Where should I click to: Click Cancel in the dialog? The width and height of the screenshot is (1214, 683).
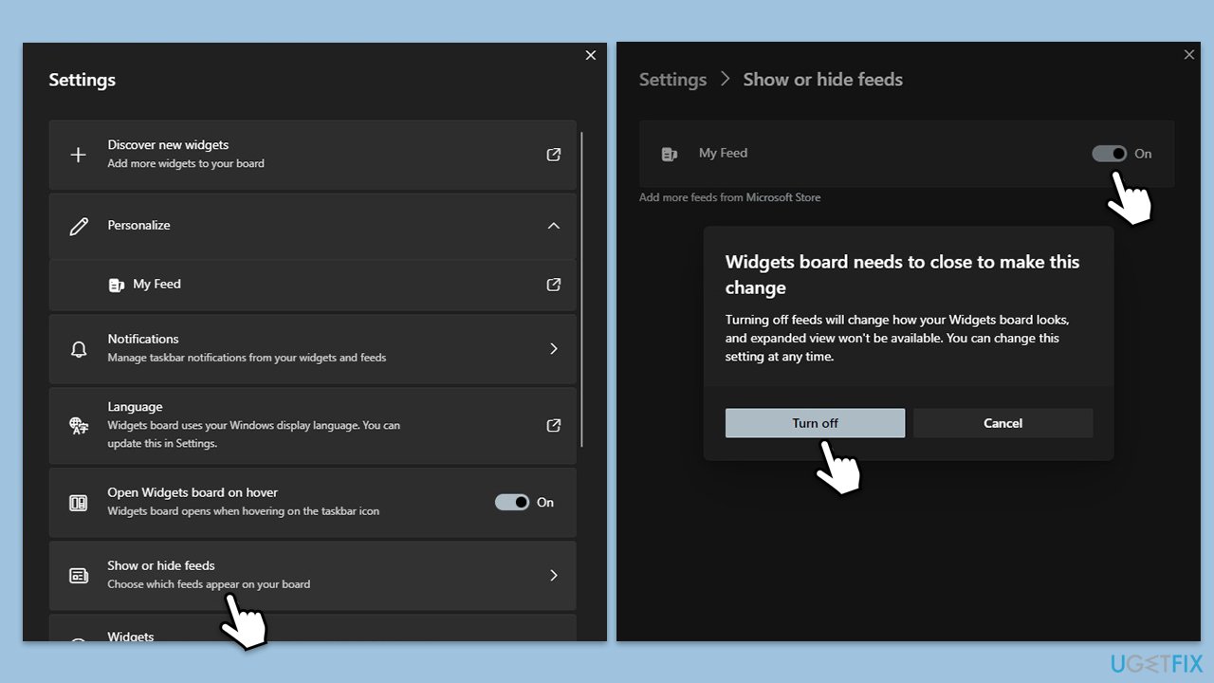(x=1002, y=423)
